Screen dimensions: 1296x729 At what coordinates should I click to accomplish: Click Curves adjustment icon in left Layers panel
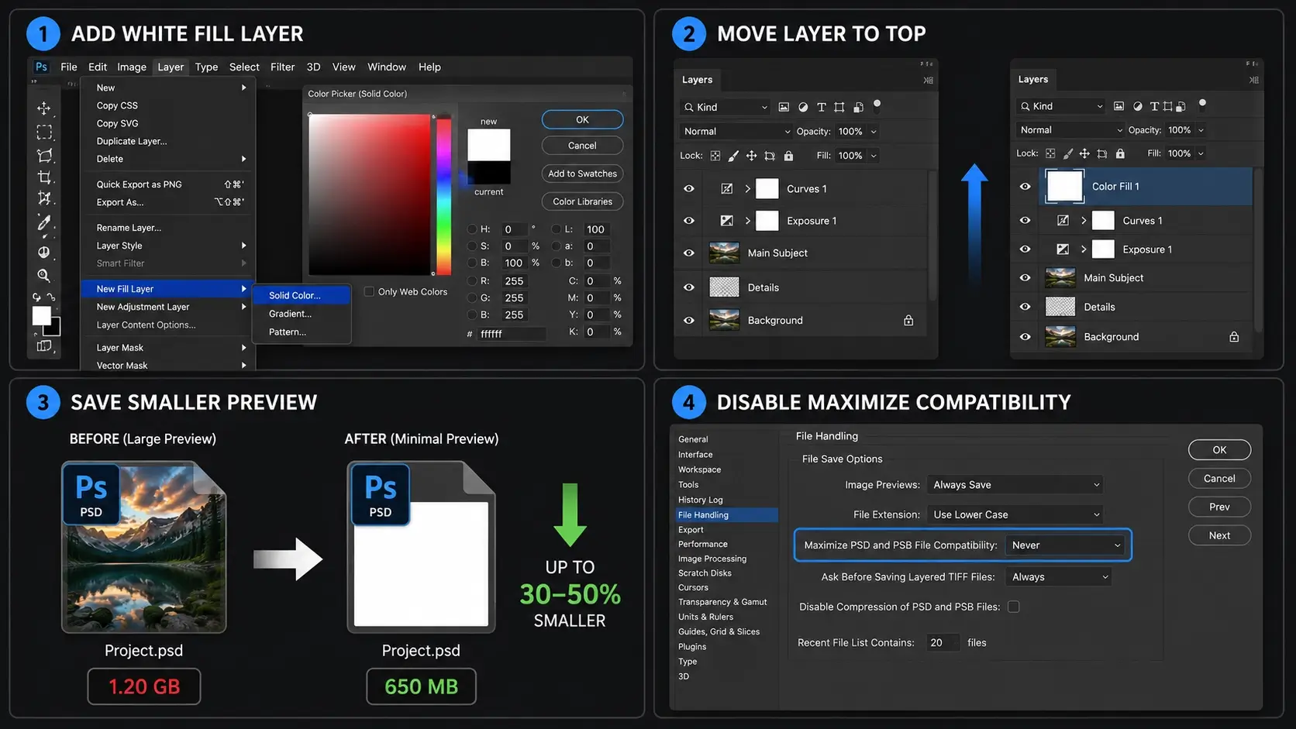coord(726,188)
